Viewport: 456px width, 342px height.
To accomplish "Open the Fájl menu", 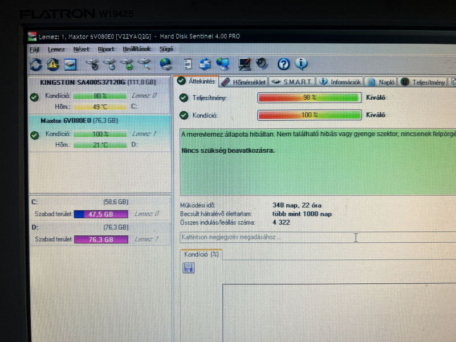I will pos(34,50).
